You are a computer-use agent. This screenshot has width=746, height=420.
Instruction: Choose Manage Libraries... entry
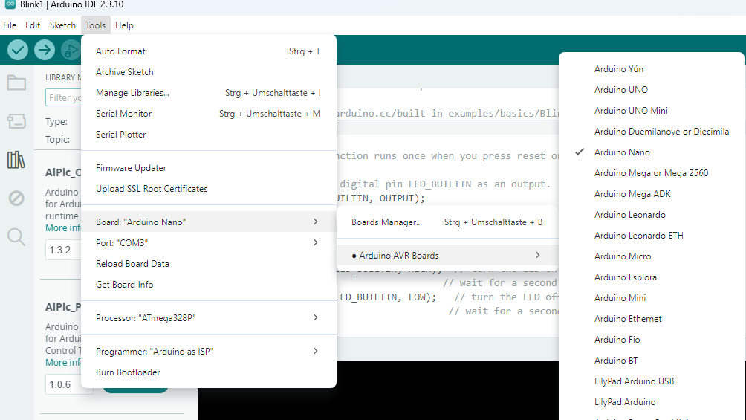pyautogui.click(x=208, y=93)
